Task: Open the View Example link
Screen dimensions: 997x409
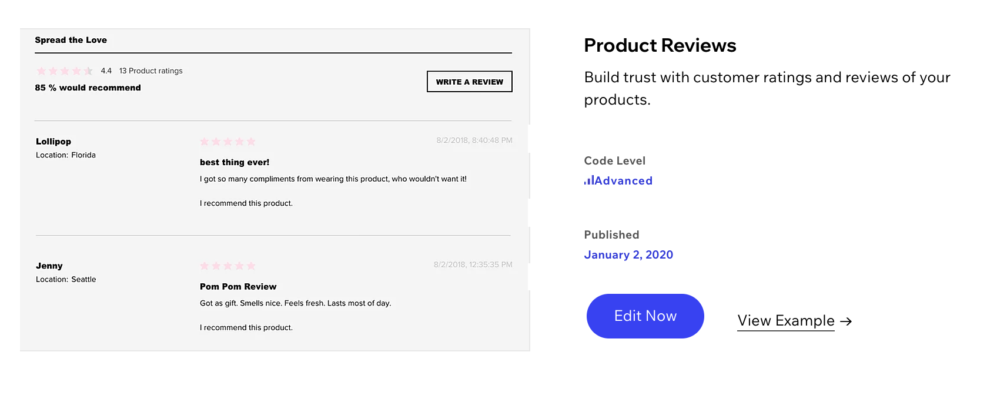Action: [x=785, y=321]
